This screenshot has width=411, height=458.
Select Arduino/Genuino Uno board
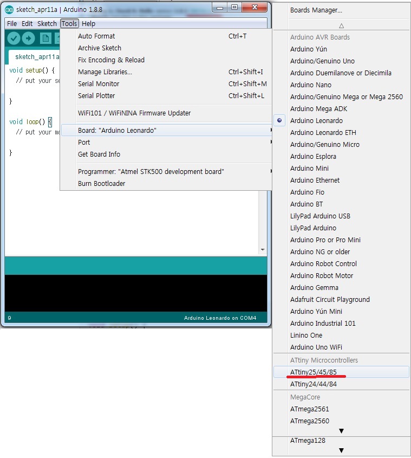click(341, 61)
